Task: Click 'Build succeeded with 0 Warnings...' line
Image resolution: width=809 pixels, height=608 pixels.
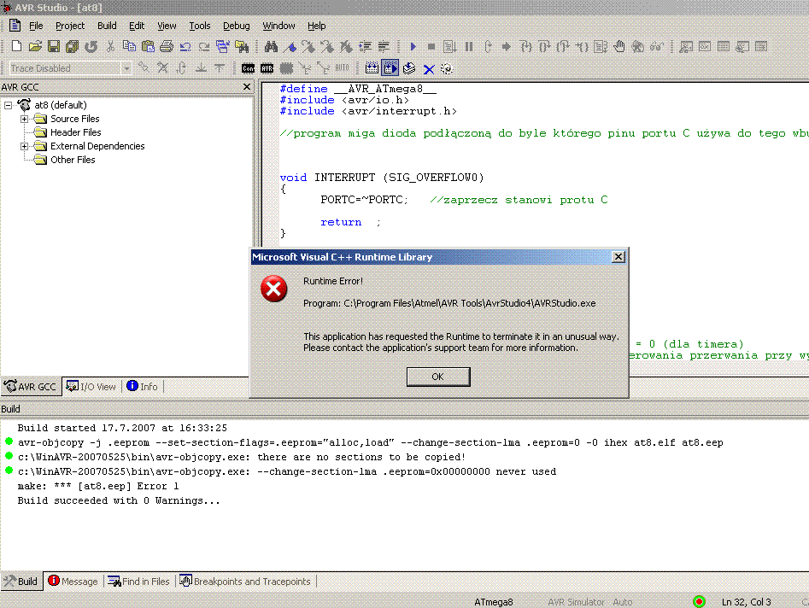Action: click(119, 500)
